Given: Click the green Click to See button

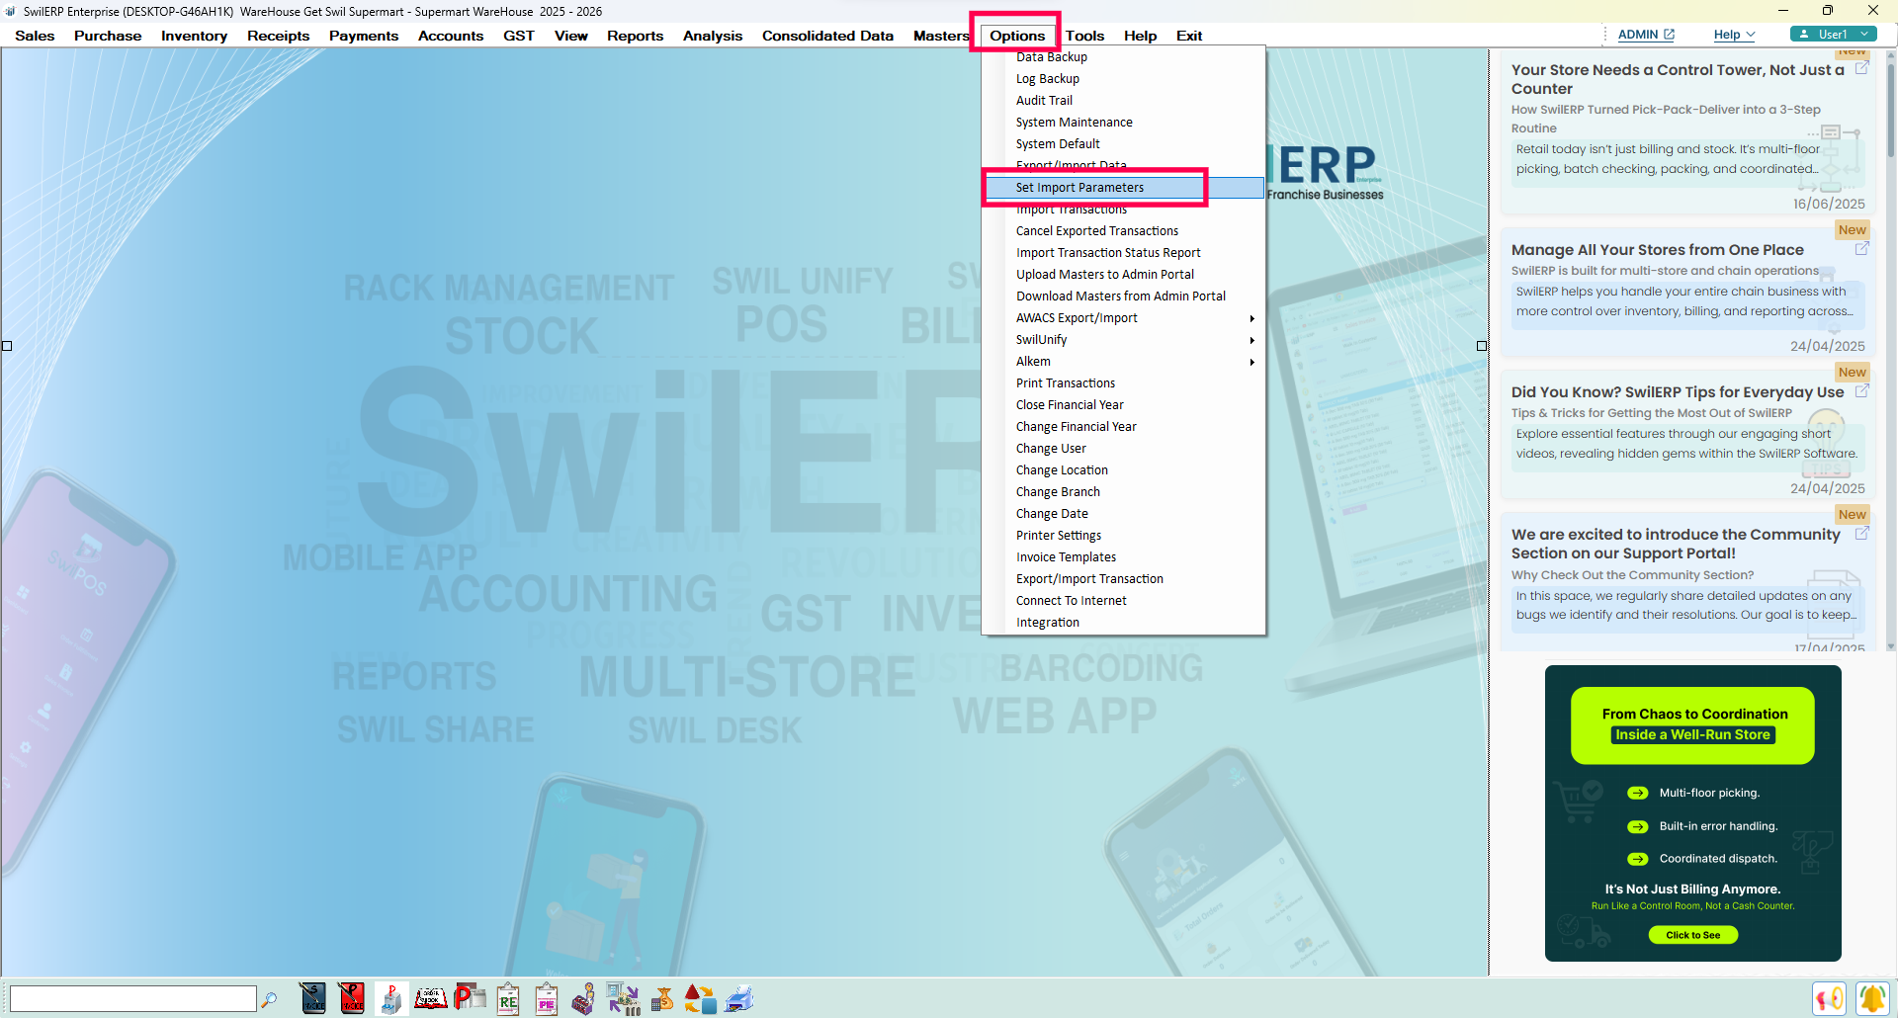Looking at the screenshot, I should click(1692, 935).
